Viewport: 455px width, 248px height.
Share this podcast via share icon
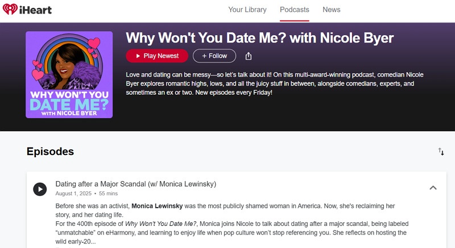coord(249,56)
